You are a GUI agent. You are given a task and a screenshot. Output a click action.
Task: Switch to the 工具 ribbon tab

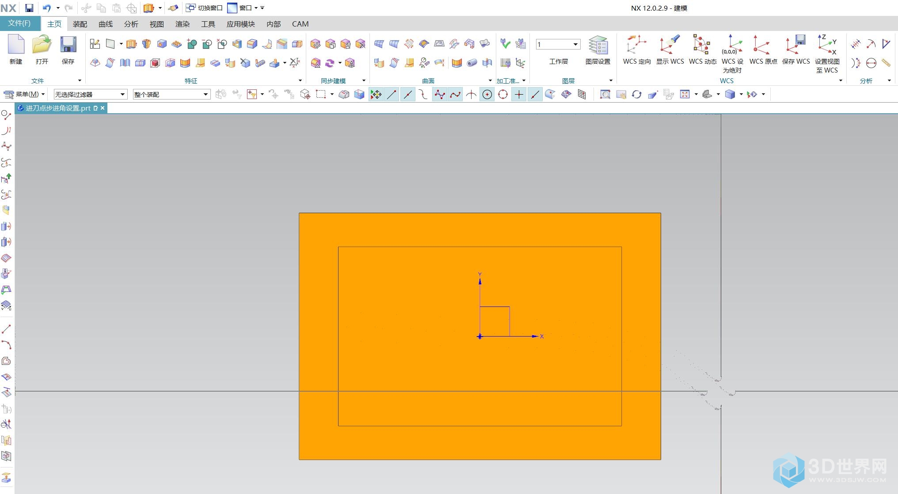[x=208, y=24]
